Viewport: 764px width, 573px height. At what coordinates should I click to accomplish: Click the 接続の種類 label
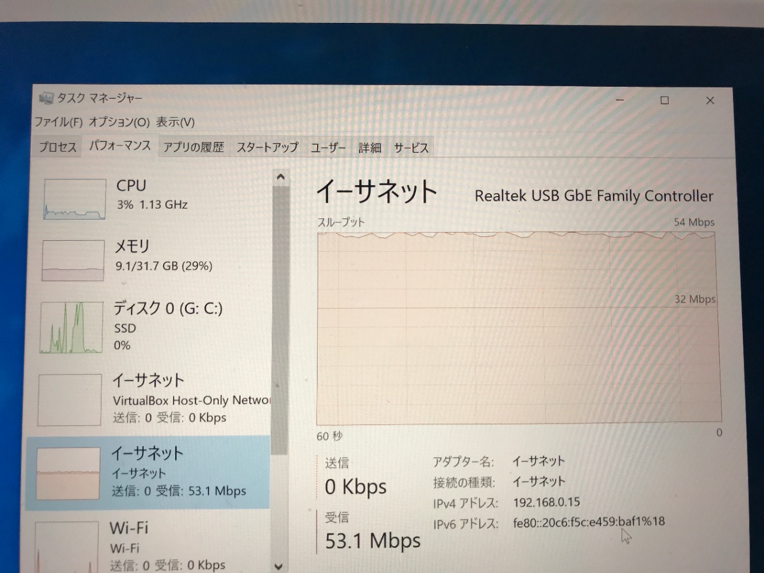[x=464, y=482]
